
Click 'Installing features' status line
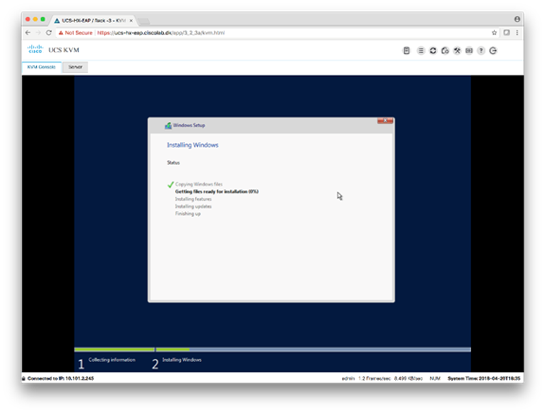point(193,199)
